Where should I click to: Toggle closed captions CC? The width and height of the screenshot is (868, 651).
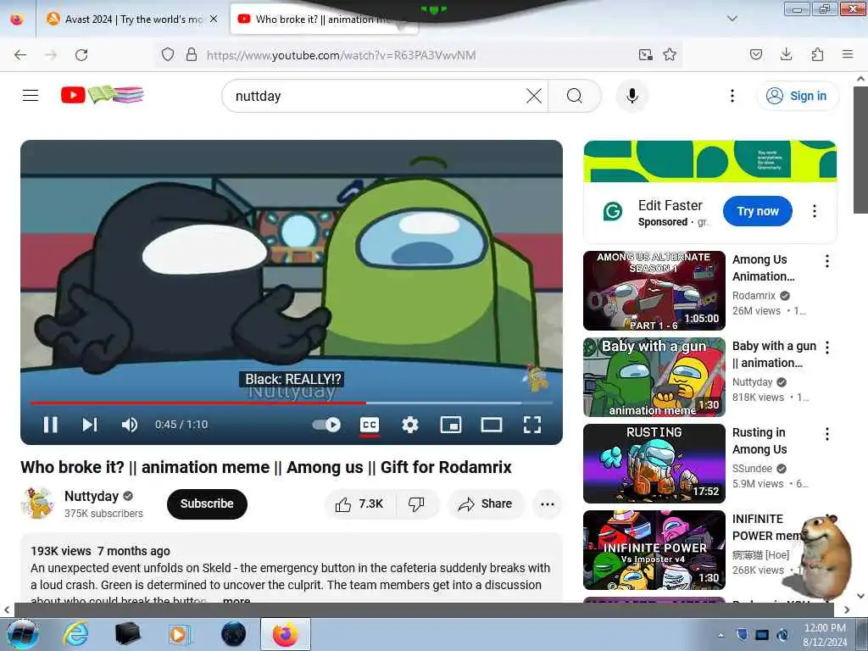[370, 426]
